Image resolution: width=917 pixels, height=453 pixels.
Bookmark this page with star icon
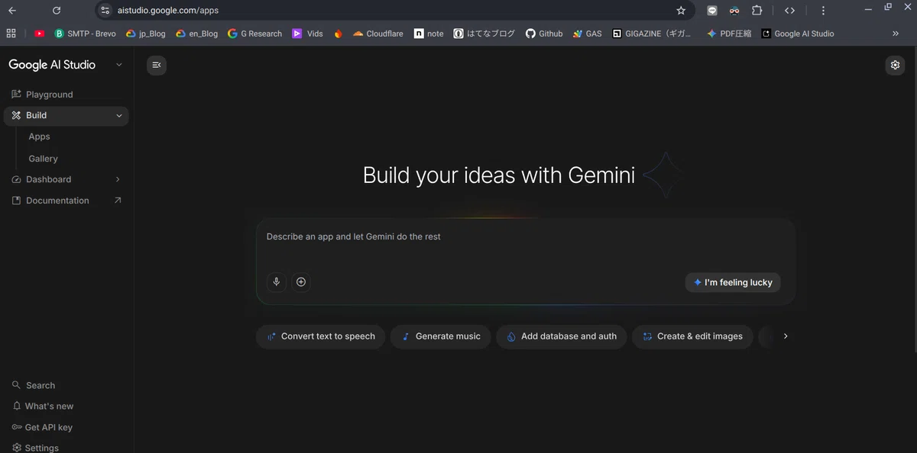tap(681, 11)
